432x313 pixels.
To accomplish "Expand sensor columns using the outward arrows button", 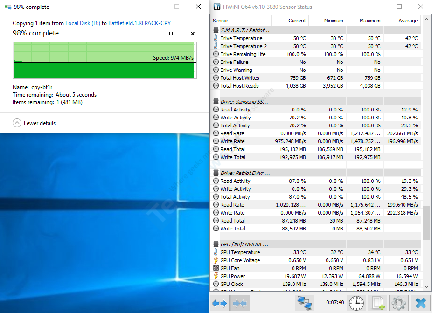I will [x=220, y=303].
